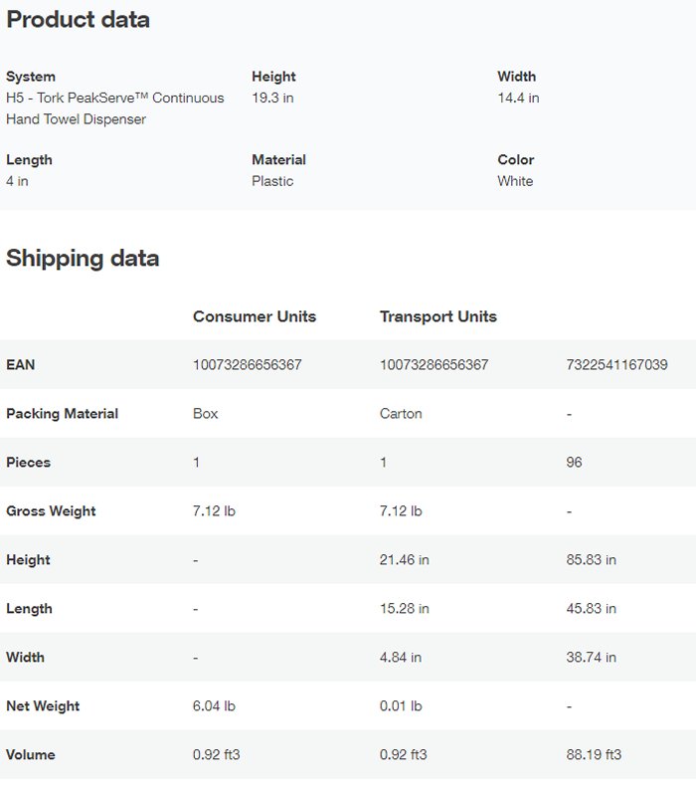This screenshot has height=794, width=696.
Task: Select the Consumer Units column header
Action: point(255,316)
